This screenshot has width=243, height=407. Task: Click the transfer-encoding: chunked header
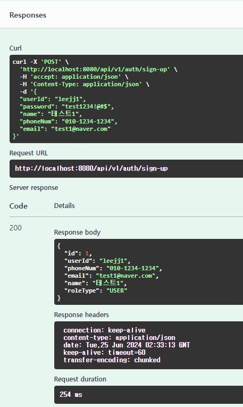[x=112, y=360]
